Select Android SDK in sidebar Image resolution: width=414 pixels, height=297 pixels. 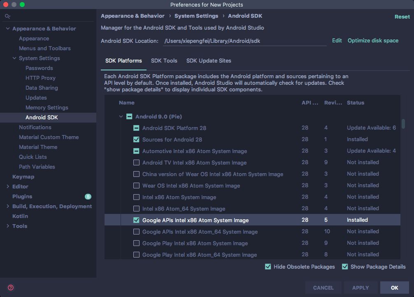point(48,118)
